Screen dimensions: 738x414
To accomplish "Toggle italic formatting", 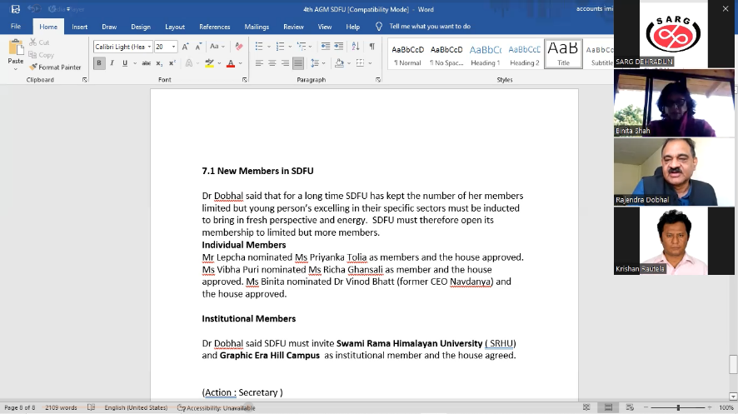I will pos(112,63).
